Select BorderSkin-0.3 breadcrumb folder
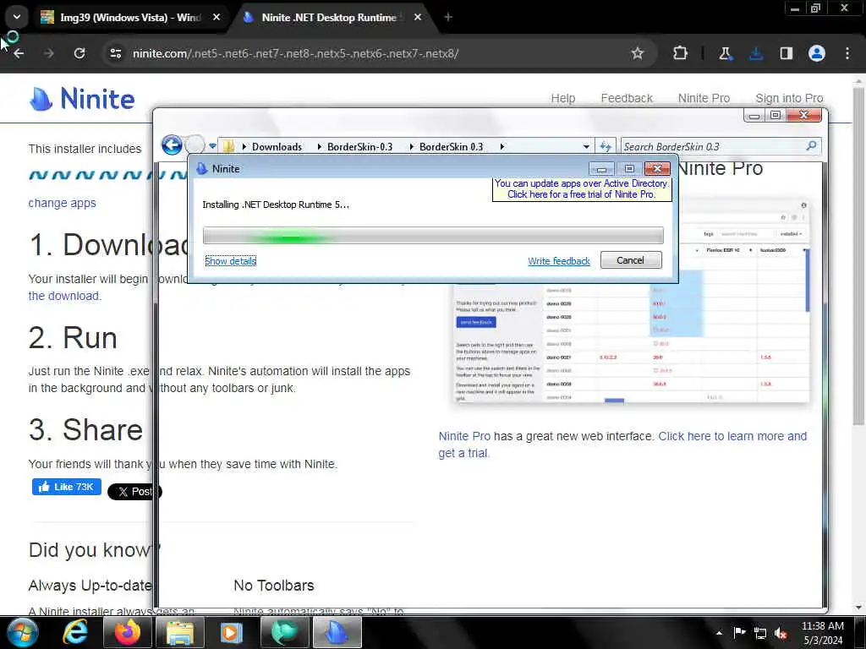 tap(359, 147)
